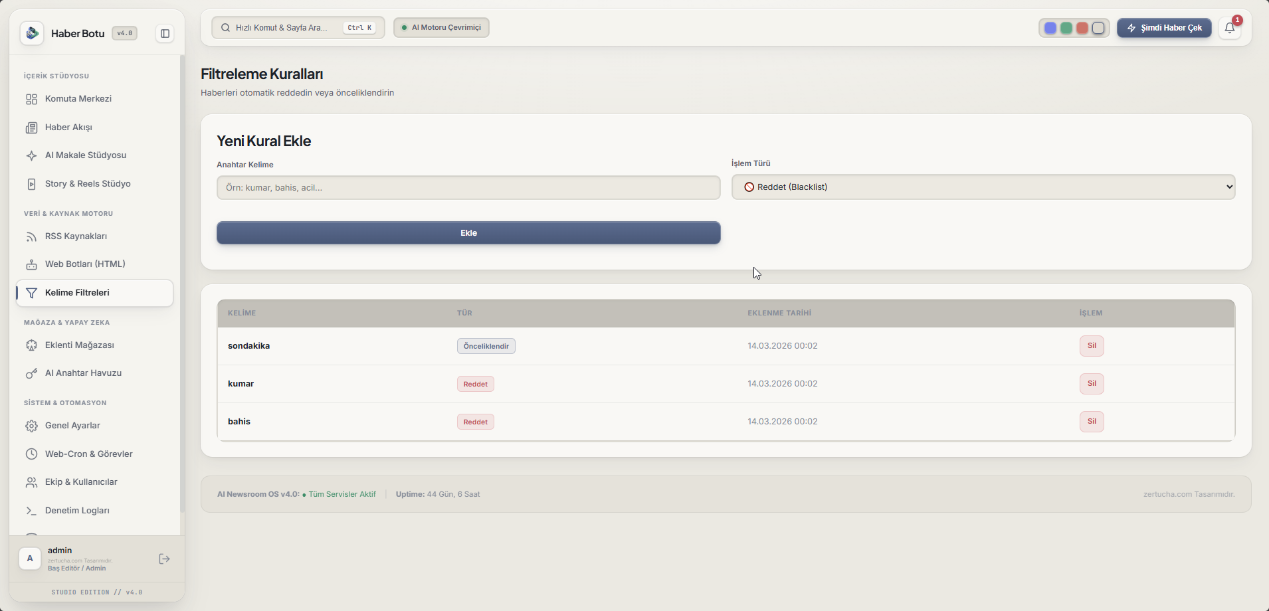The width and height of the screenshot is (1269, 611).
Task: Open notifications via the bell icon
Action: tap(1230, 28)
